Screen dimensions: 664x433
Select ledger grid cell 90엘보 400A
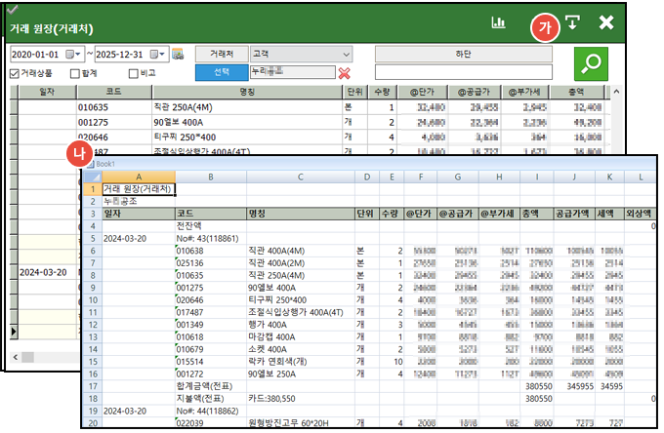tap(247, 123)
